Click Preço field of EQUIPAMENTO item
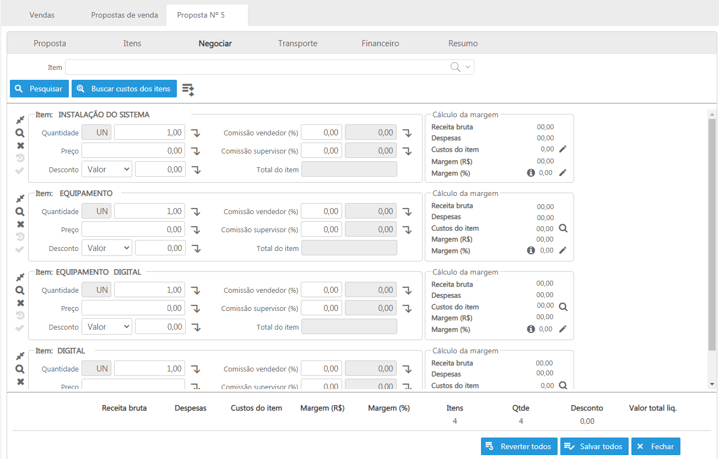Viewport: 719px width, 459px height. [133, 229]
